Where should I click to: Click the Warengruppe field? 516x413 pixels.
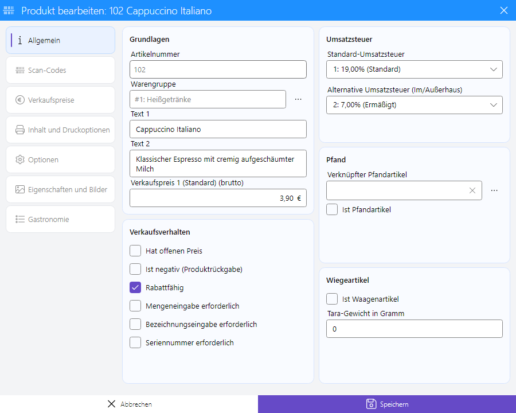(208, 99)
